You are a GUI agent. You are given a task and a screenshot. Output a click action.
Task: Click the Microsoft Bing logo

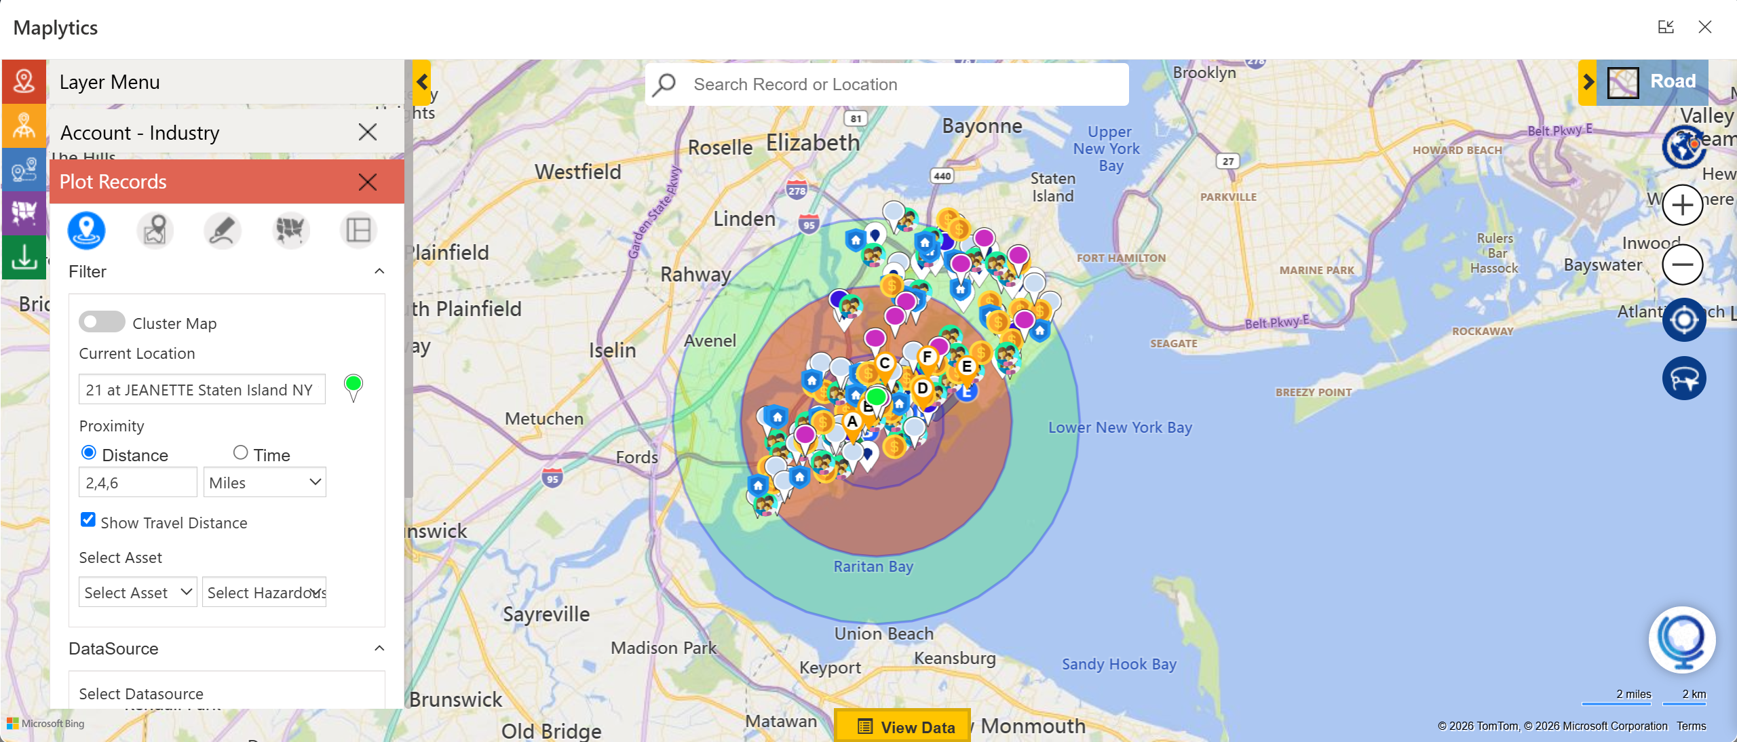(46, 724)
